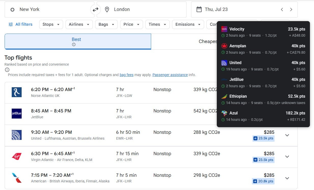This screenshot has width=314, height=190.
Task: Expand American 7:15 PM flight details
Action: 287,178
